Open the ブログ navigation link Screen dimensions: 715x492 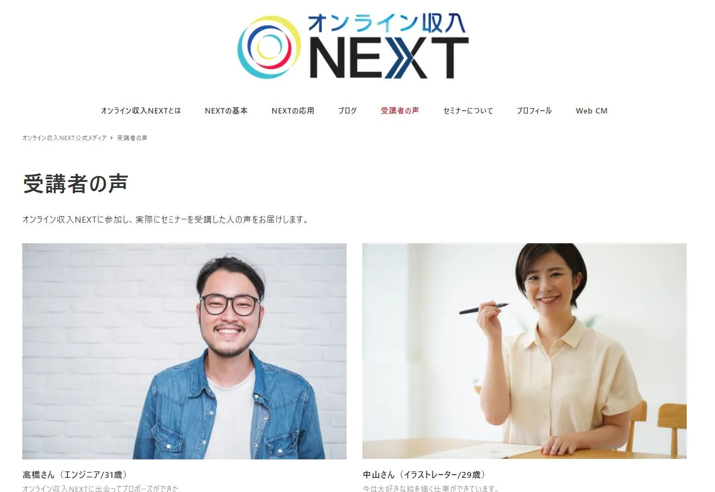[348, 111]
